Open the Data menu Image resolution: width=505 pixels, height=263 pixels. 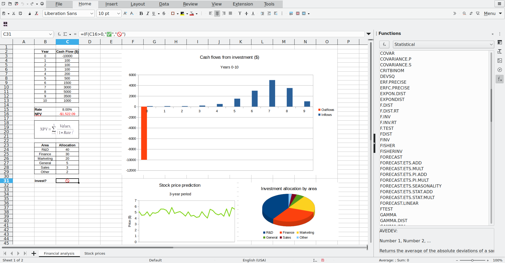click(164, 4)
